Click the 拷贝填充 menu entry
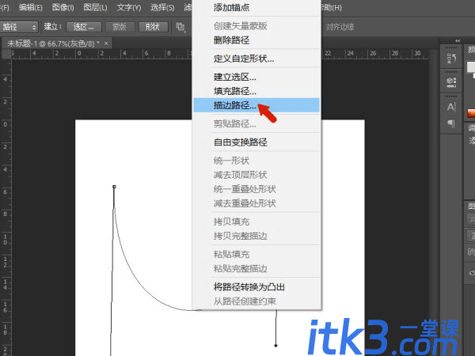This screenshot has height=356, width=475. [256, 222]
